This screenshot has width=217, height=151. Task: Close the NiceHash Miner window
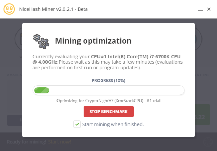[x=209, y=9]
